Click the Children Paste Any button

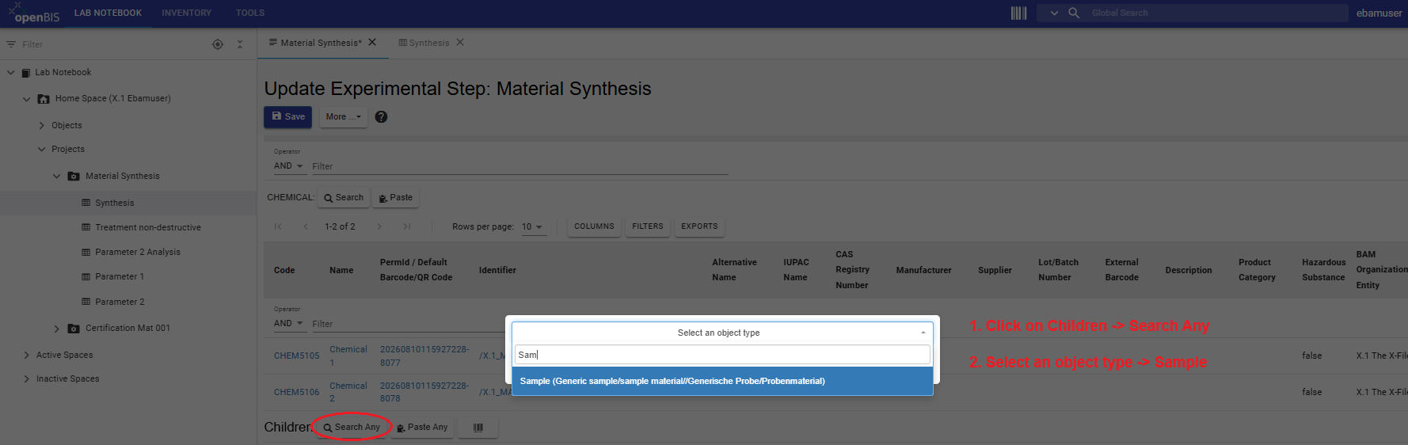(x=421, y=427)
